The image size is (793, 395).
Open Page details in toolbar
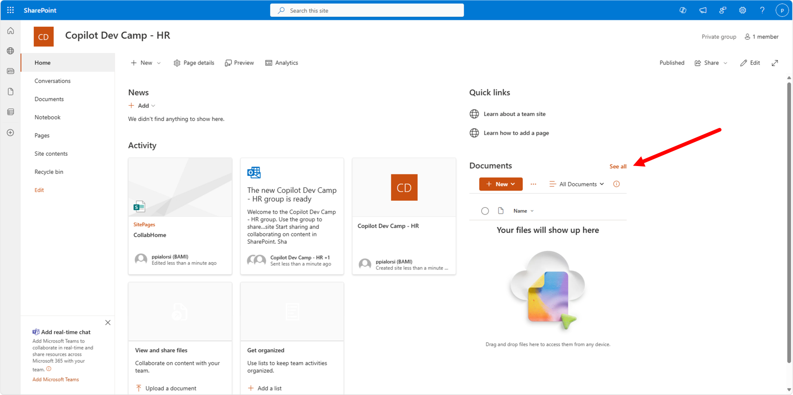(x=194, y=63)
